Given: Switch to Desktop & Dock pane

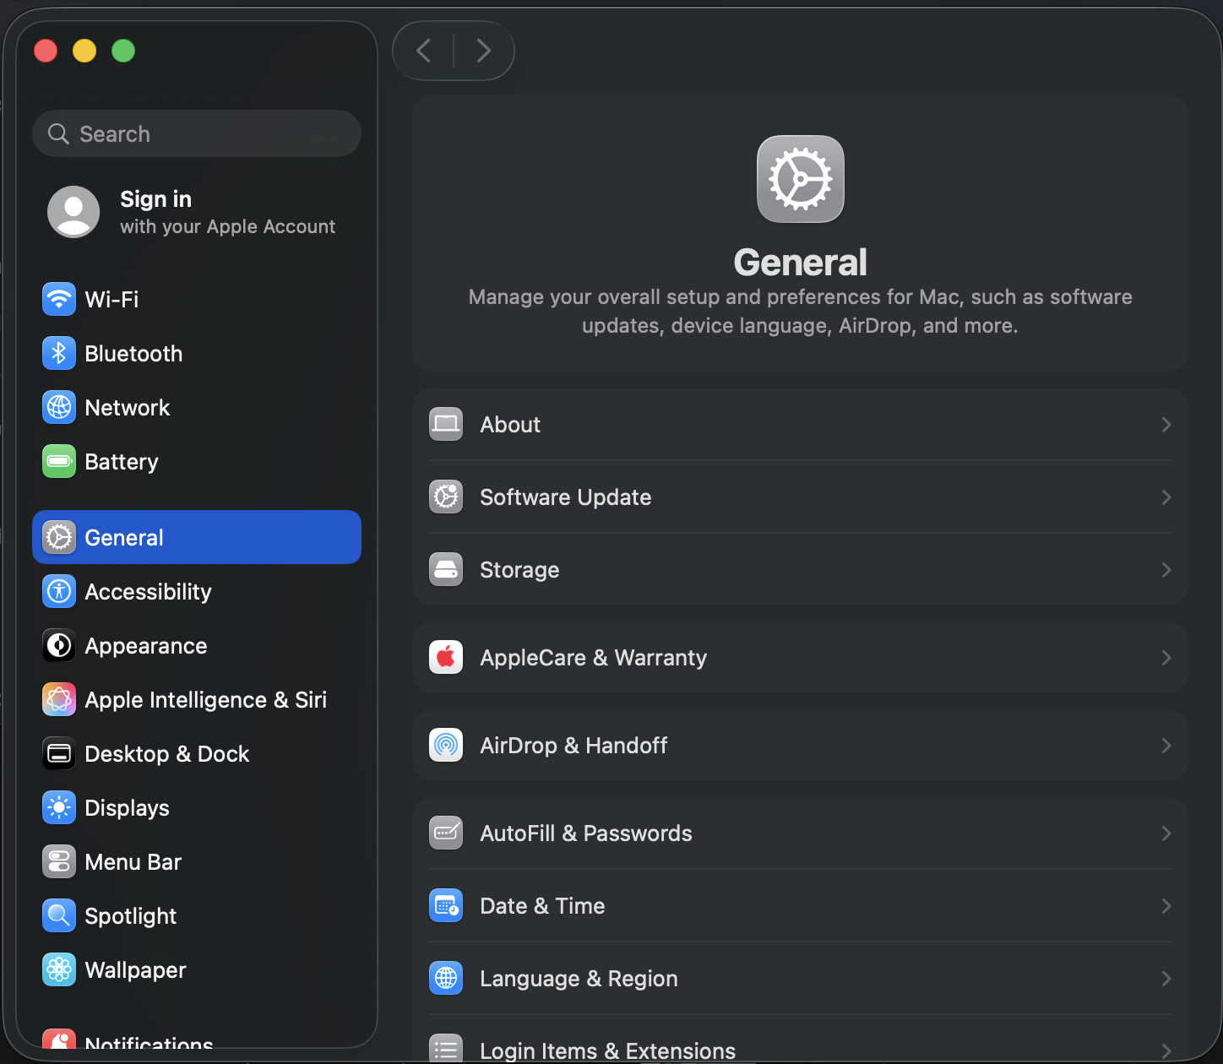Looking at the screenshot, I should click(166, 753).
